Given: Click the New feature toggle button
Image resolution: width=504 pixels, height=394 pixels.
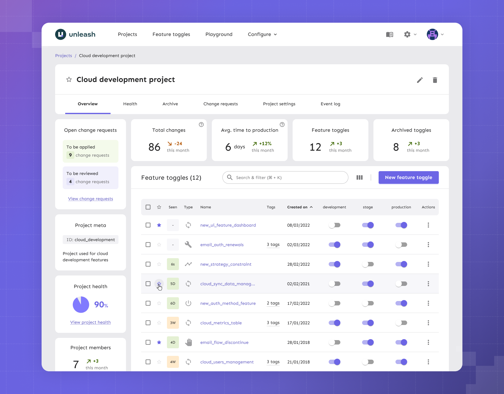Looking at the screenshot, I should pos(409,177).
